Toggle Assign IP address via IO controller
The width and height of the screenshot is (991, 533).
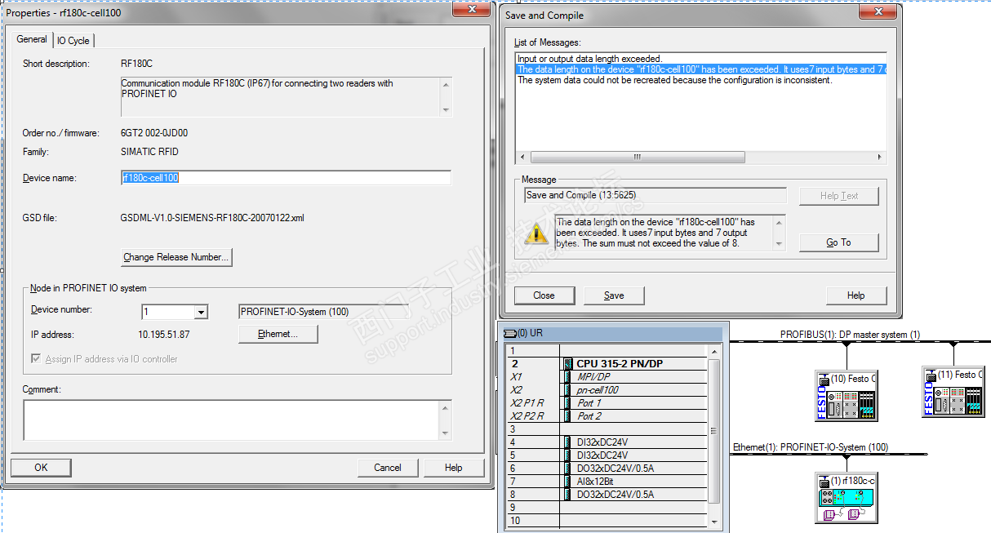(36, 359)
